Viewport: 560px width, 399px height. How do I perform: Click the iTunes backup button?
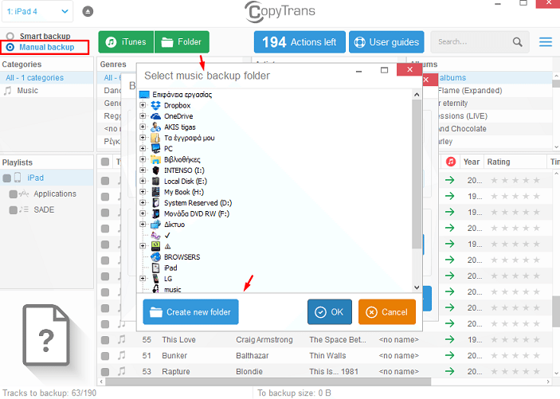[x=126, y=41]
